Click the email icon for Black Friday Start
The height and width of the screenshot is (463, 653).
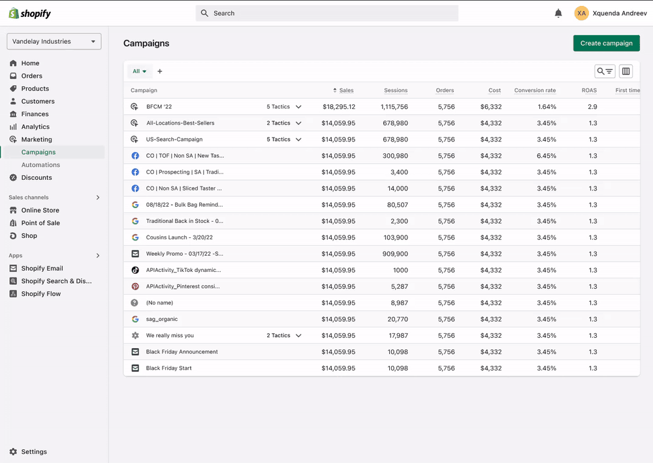(135, 368)
